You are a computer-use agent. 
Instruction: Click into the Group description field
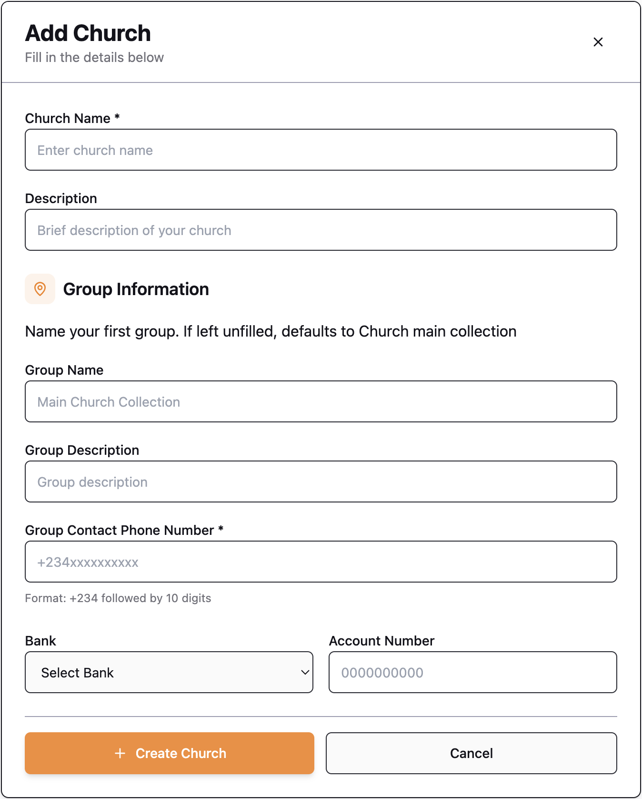coord(321,481)
